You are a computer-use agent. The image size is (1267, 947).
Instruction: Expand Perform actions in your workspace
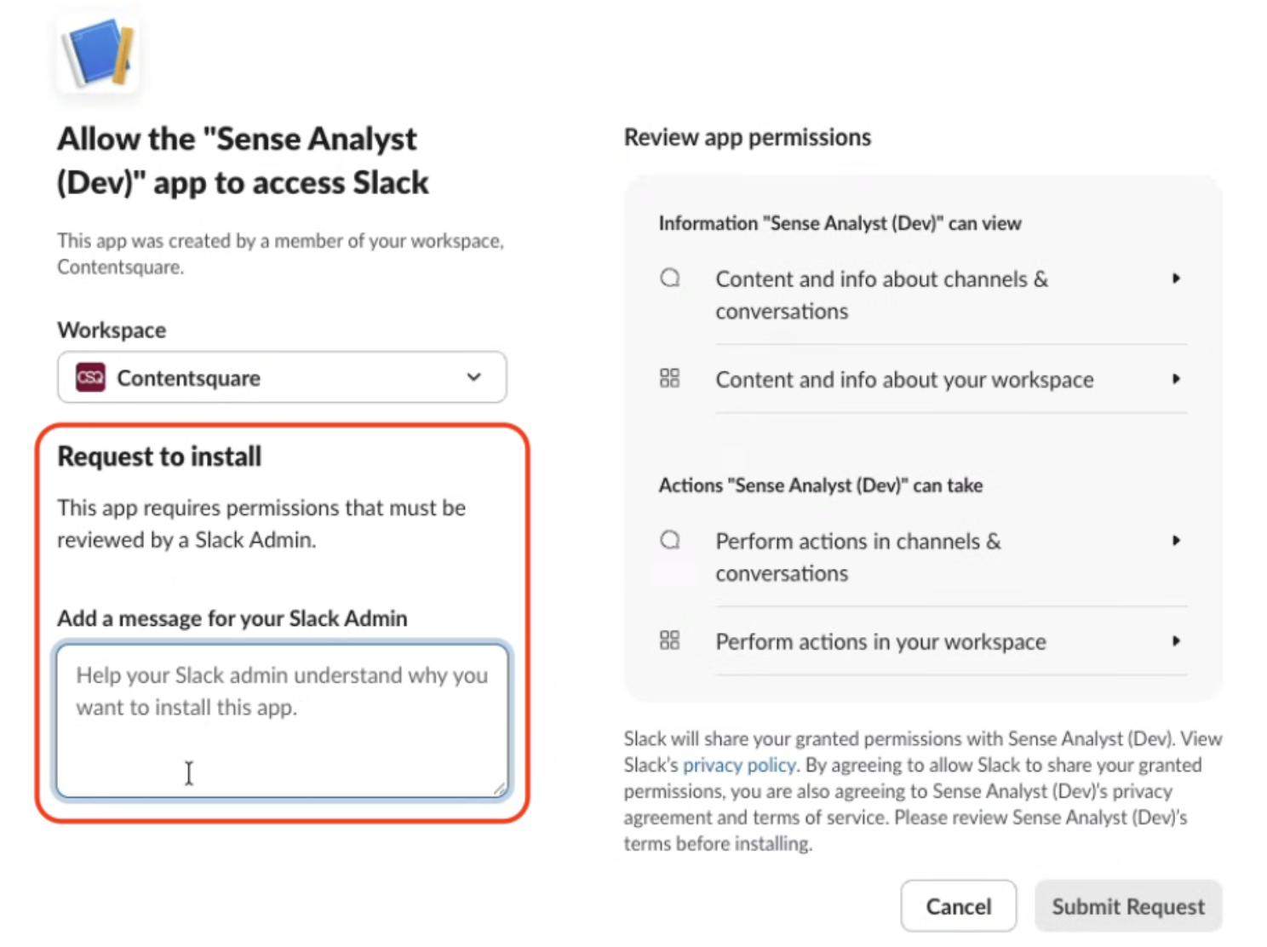point(923,641)
